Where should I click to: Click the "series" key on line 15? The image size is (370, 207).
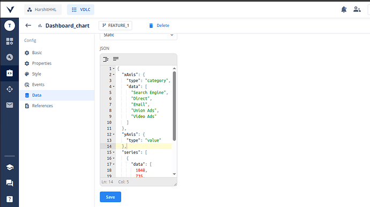click(x=131, y=152)
